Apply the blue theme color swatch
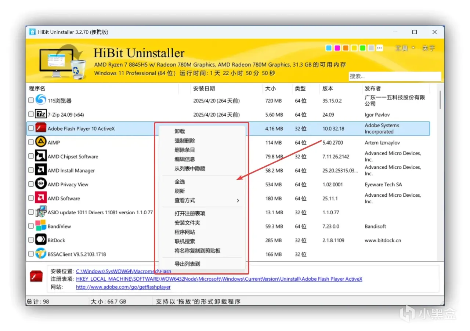 pos(329,48)
